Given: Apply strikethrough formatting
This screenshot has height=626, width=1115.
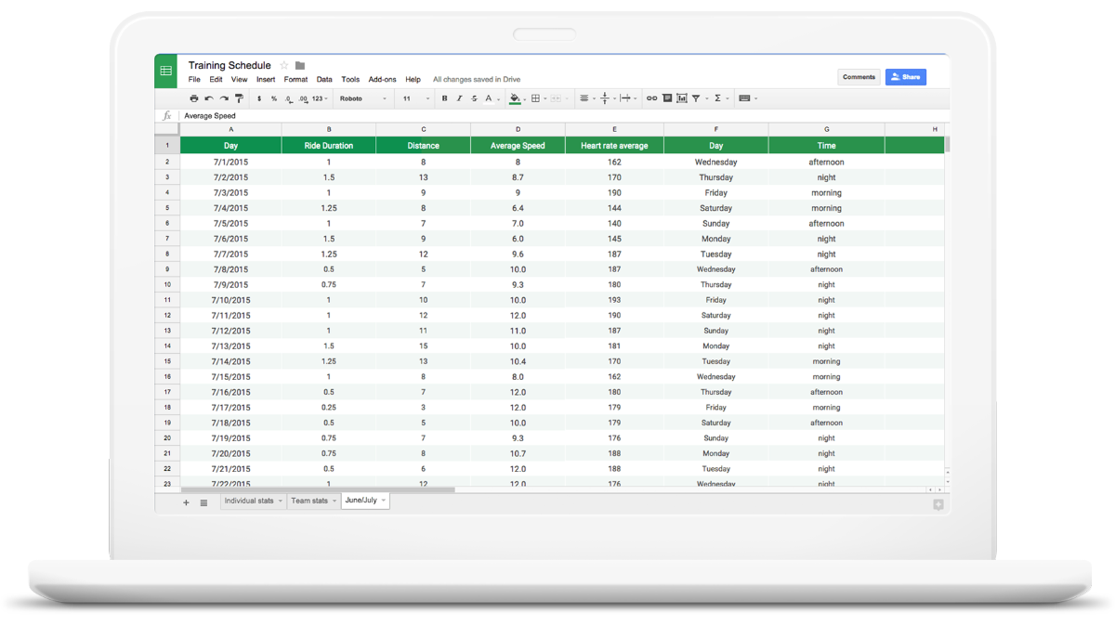Looking at the screenshot, I should click(474, 98).
